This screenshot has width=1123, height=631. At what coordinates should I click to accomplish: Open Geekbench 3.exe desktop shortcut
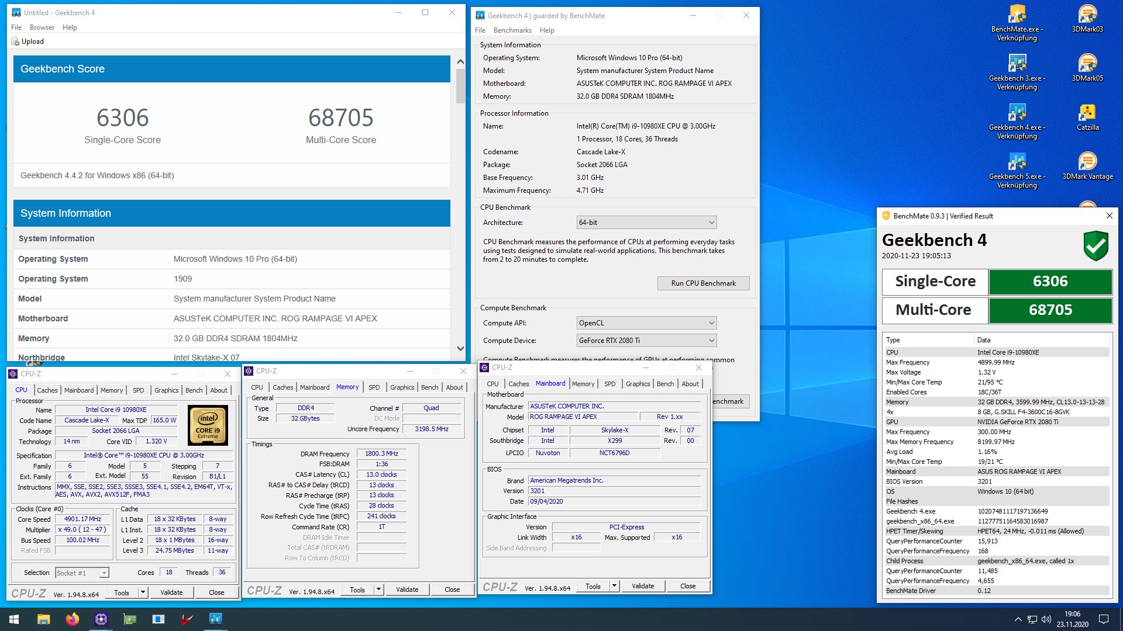pos(1017,72)
